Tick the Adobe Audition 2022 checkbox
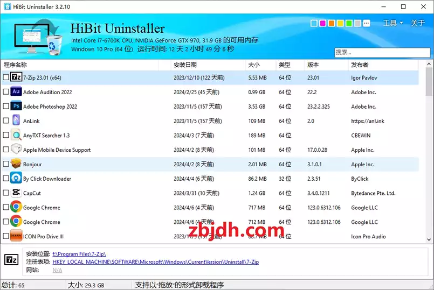The height and width of the screenshot is (290, 434). click(x=6, y=91)
